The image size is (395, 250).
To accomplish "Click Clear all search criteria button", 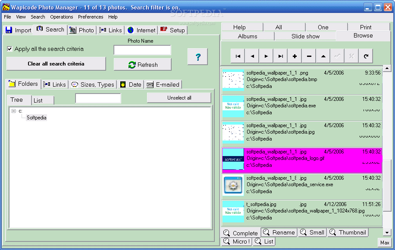I will pyautogui.click(x=56, y=64).
